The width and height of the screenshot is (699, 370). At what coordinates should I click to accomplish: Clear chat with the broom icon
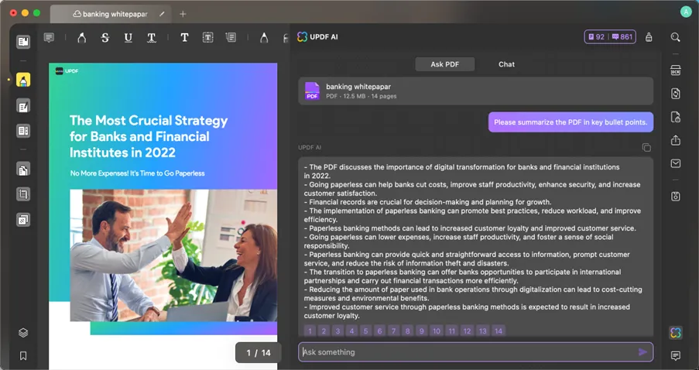tap(649, 37)
